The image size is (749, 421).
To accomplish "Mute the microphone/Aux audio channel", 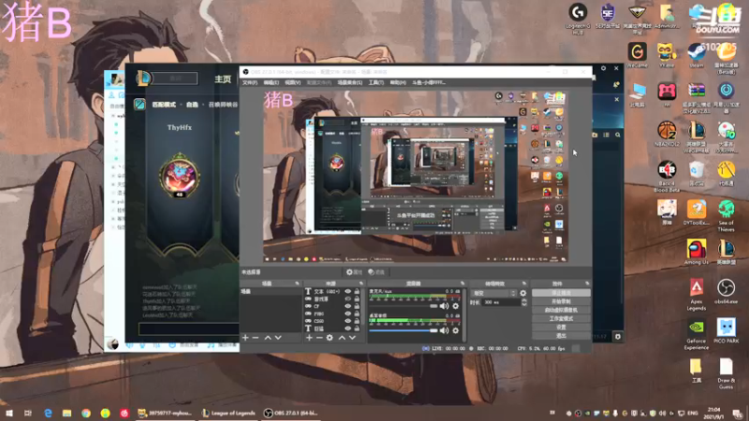I will click(444, 306).
